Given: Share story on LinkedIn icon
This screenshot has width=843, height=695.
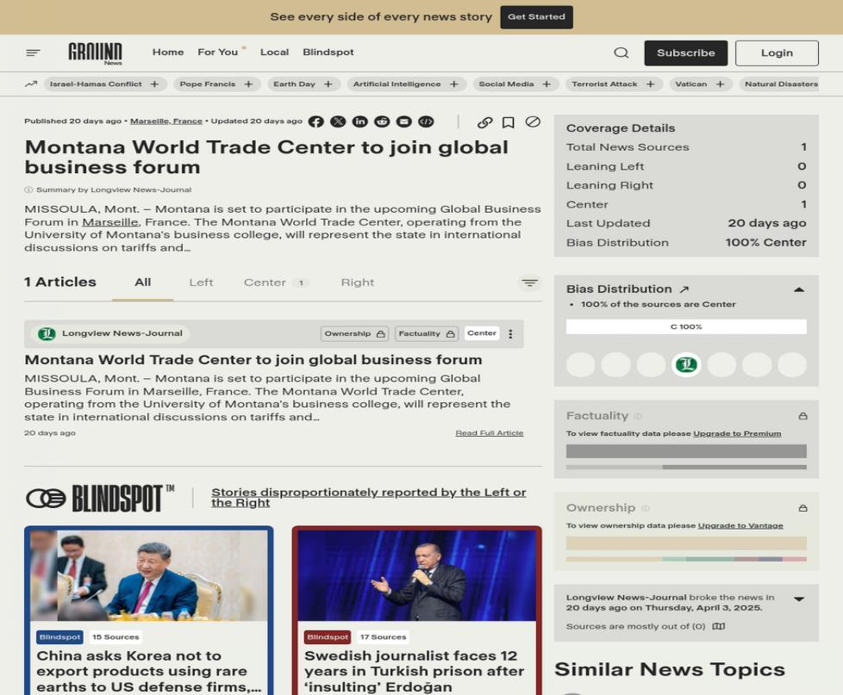Looking at the screenshot, I should click(x=359, y=122).
